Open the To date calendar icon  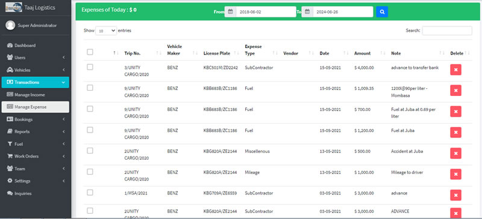tap(307, 12)
